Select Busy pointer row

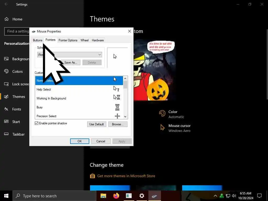tap(79, 107)
